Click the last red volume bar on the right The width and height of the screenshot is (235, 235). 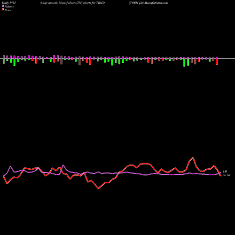point(217,61)
